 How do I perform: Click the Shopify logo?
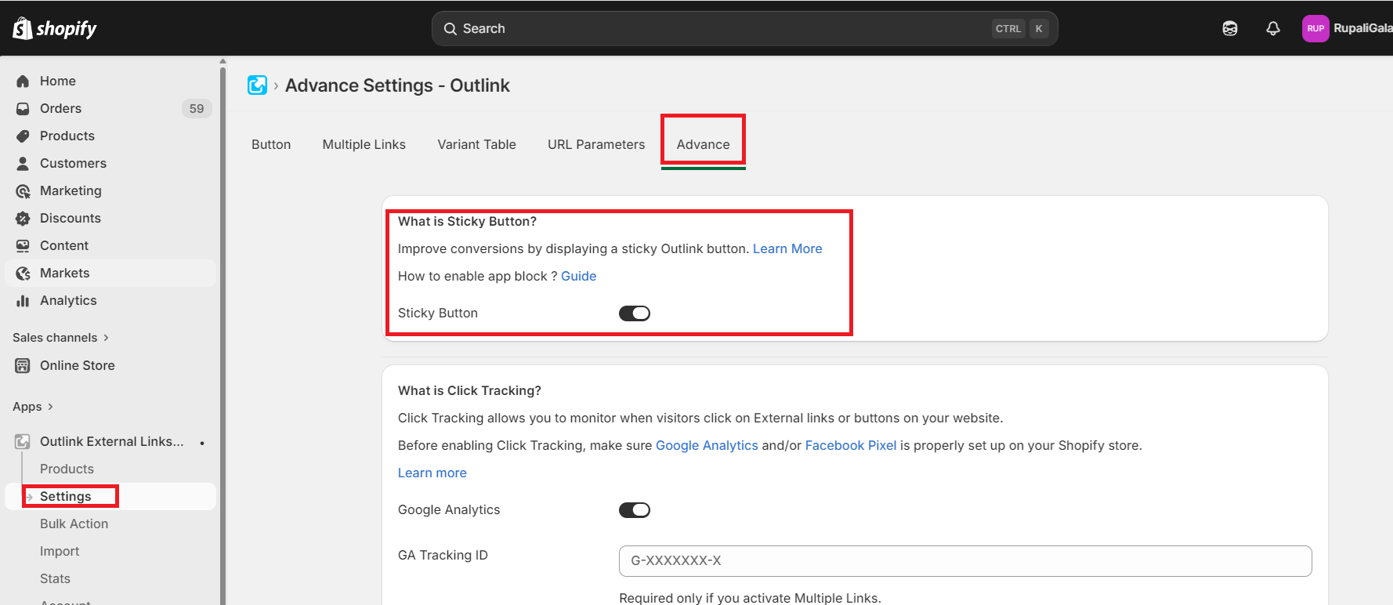pyautogui.click(x=54, y=28)
